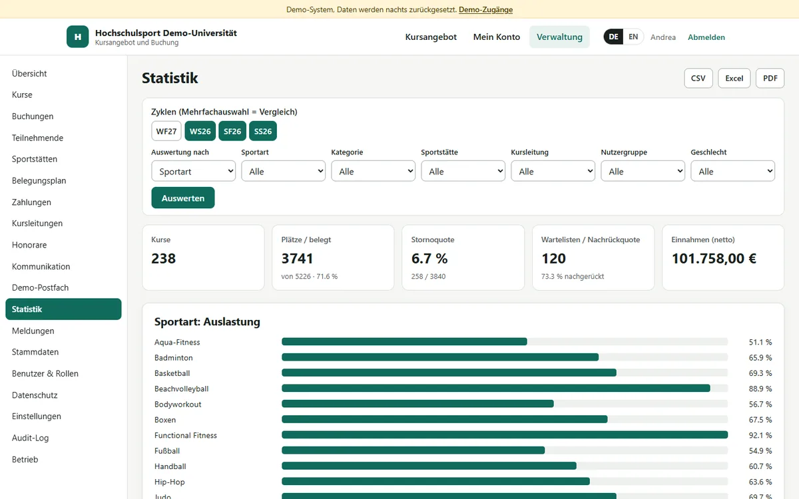Open Belegungsplan sidebar entry
799x499 pixels.
pos(63,181)
